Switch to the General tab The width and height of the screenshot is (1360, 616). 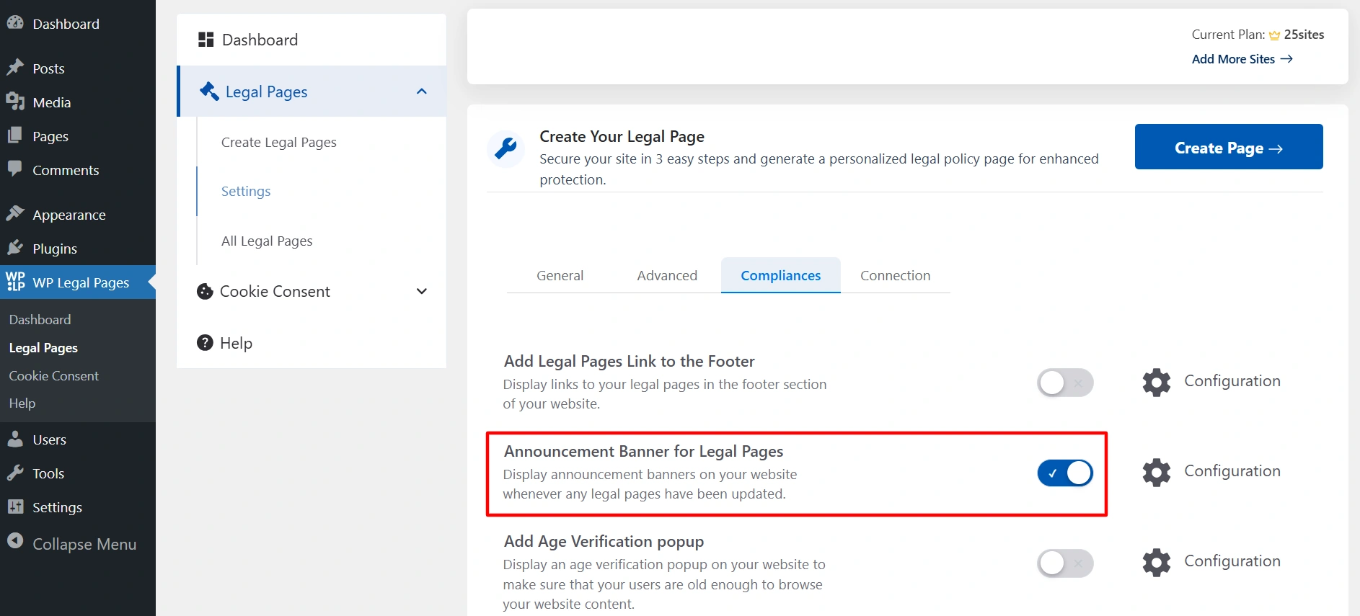click(560, 275)
